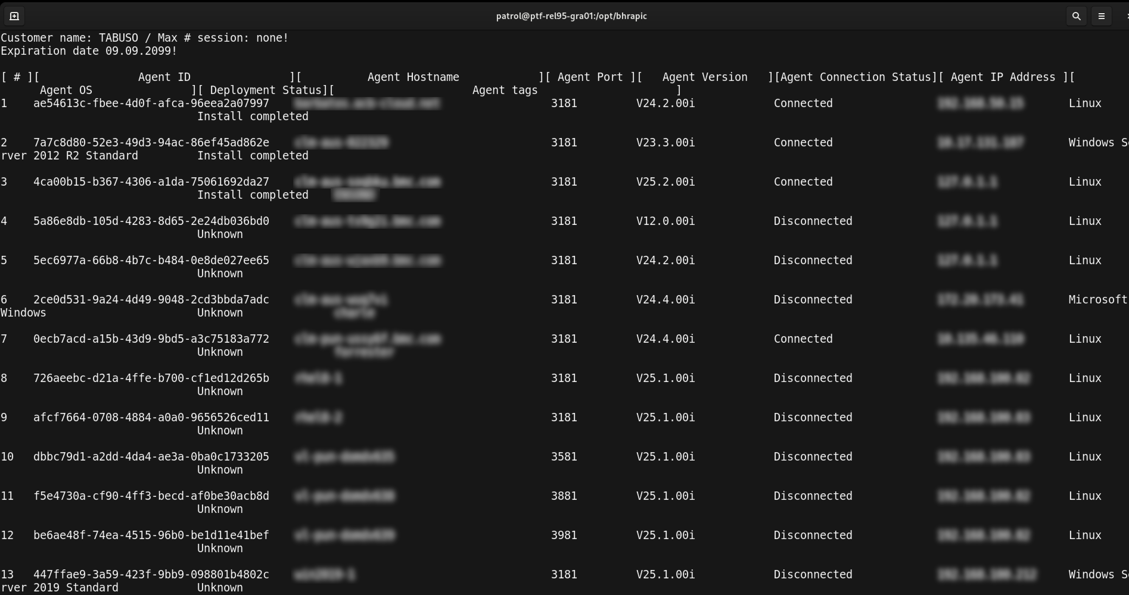
Task: Click version V23.3.00i in row 2
Action: pos(665,143)
